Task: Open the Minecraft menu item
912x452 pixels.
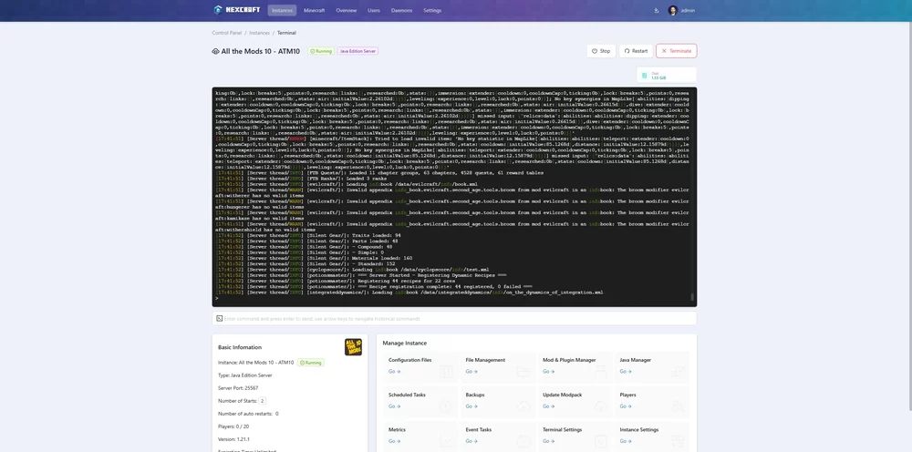Action: [314, 10]
